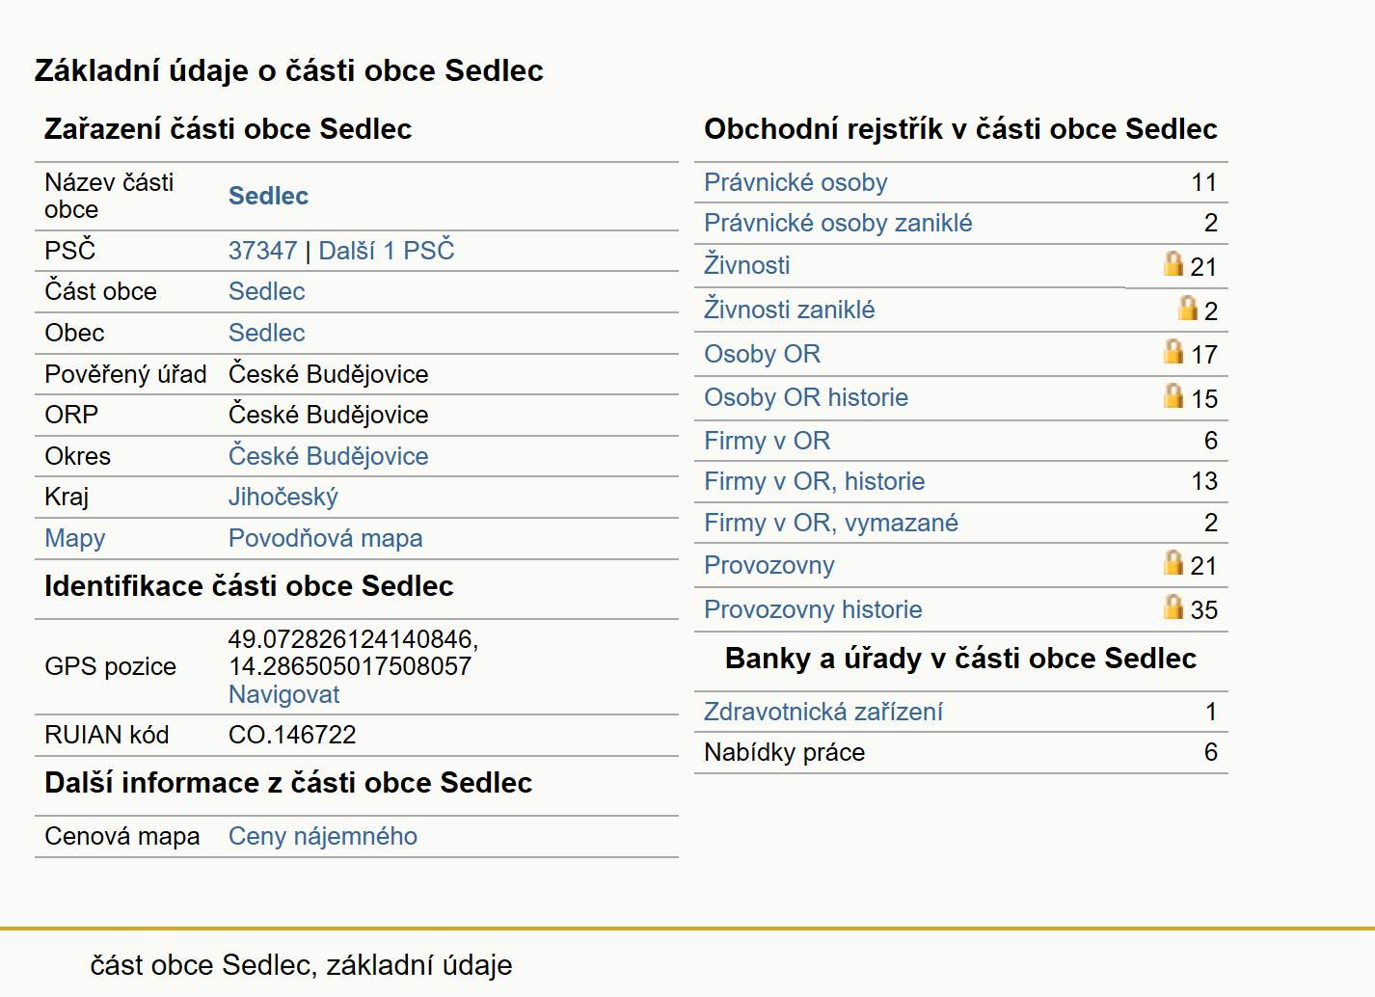Viewport: 1375px width, 997px height.
Task: Click the lock icon beside Živnosti count
Action: [1173, 263]
